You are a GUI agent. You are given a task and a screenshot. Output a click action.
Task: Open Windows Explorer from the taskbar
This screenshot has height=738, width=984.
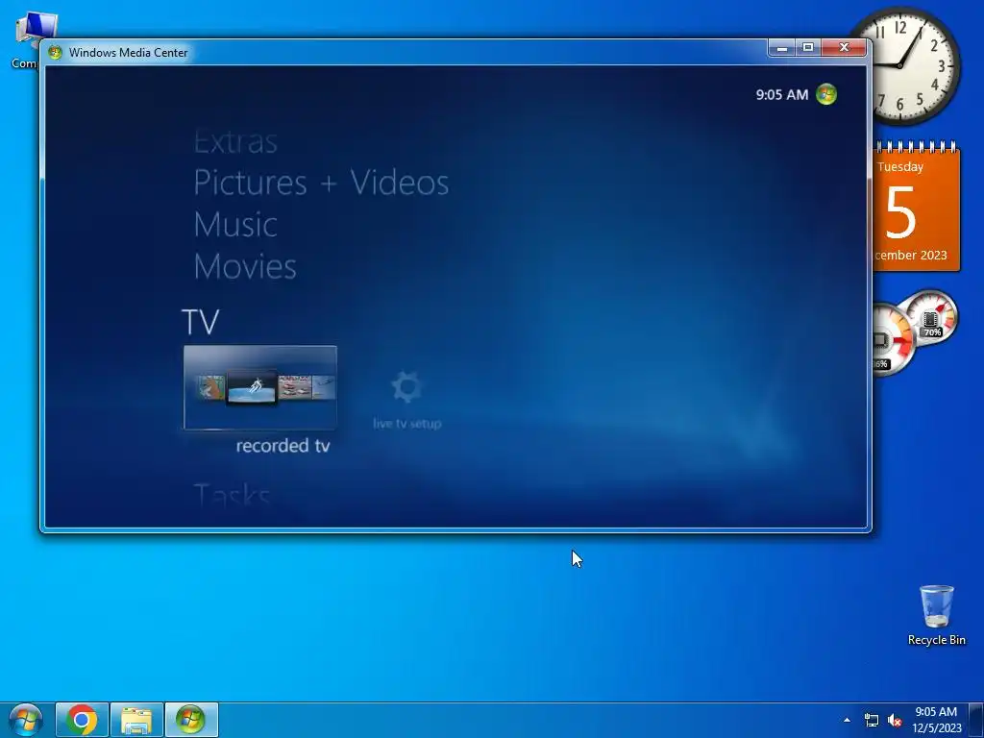click(x=136, y=720)
